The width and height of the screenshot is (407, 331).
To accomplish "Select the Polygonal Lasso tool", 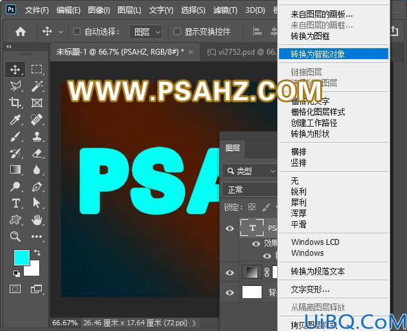I will pyautogui.click(x=15, y=86).
